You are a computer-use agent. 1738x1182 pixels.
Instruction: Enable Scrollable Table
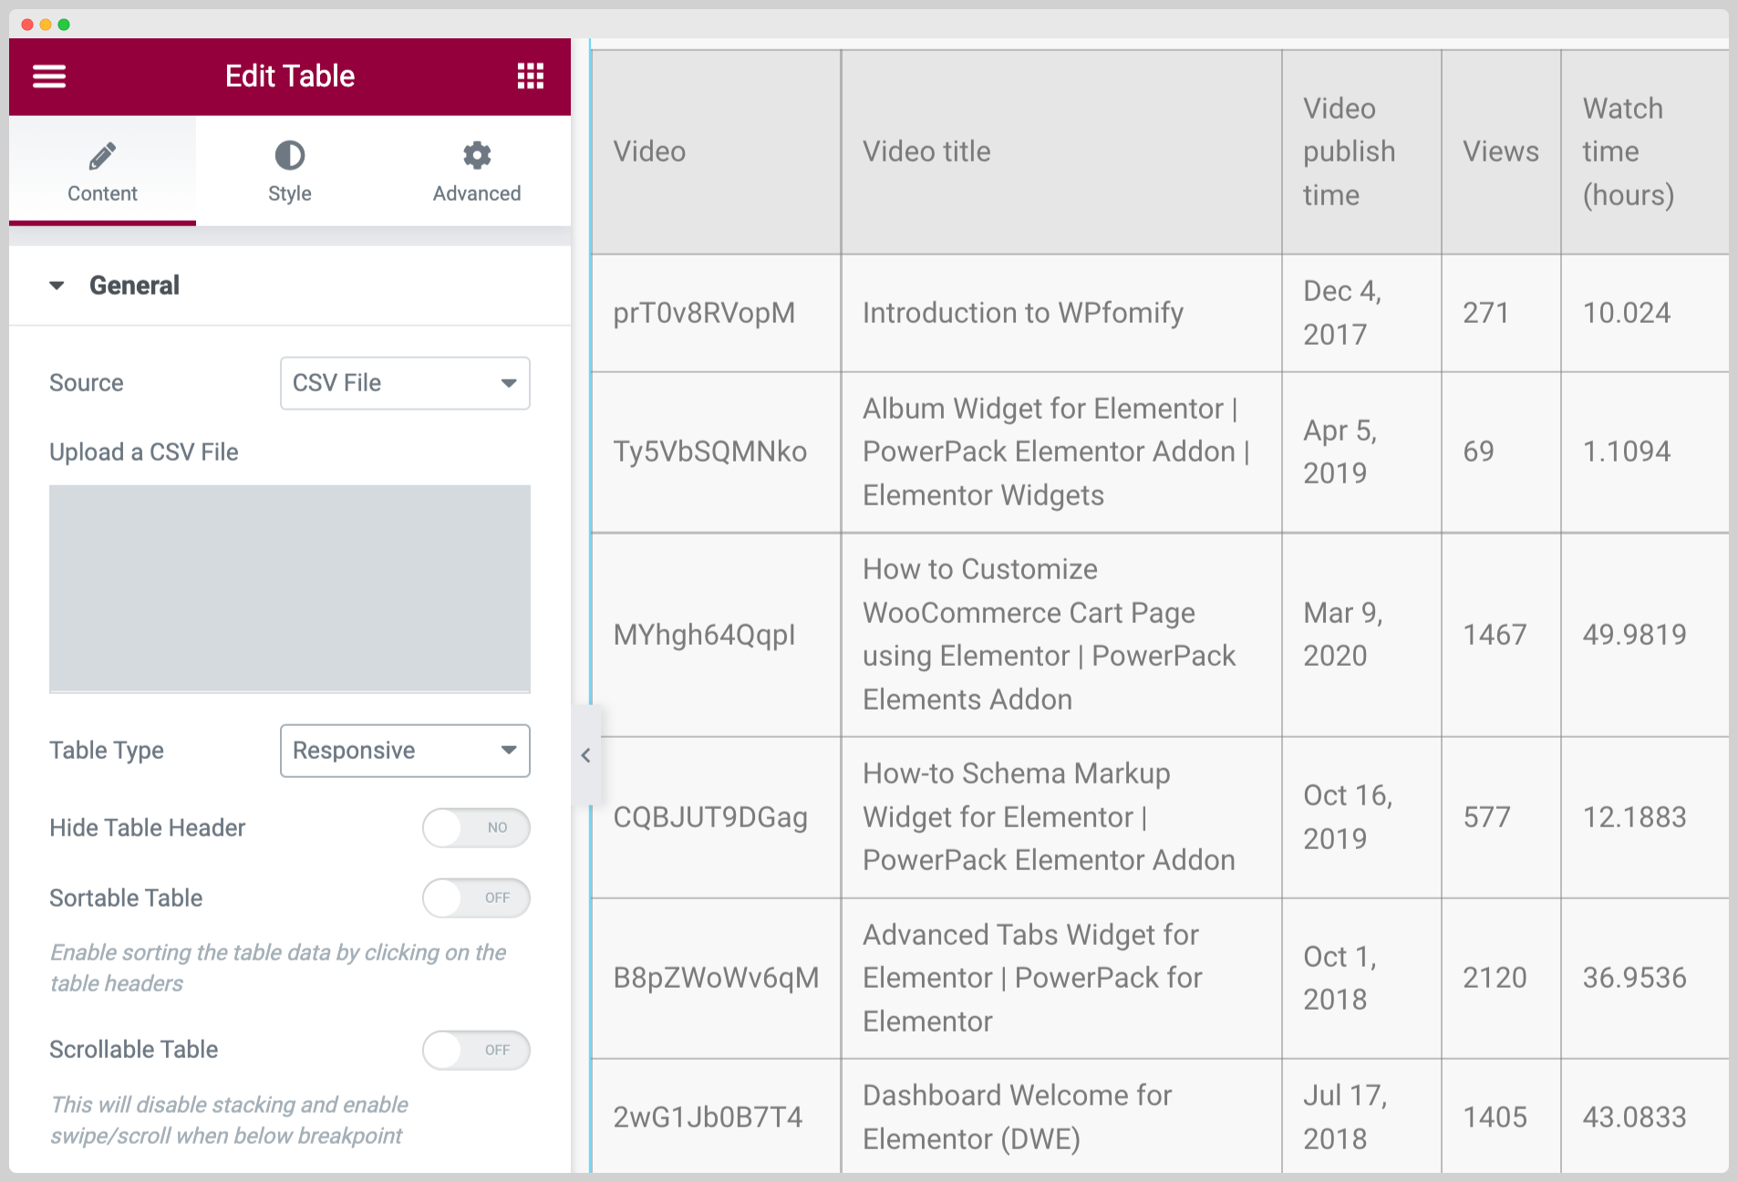coord(475,1050)
